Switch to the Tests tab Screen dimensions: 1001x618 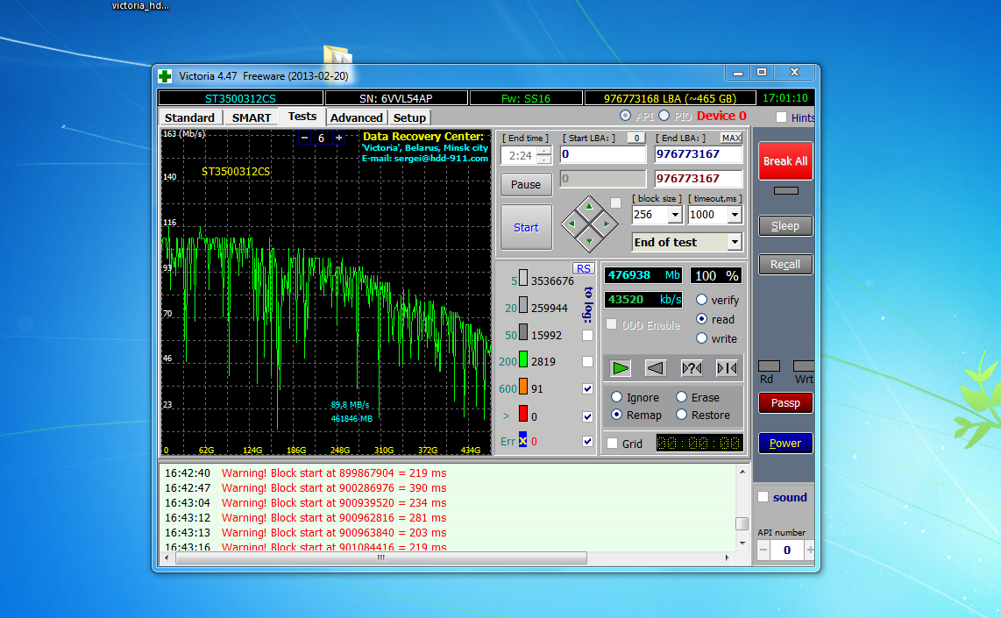302,117
